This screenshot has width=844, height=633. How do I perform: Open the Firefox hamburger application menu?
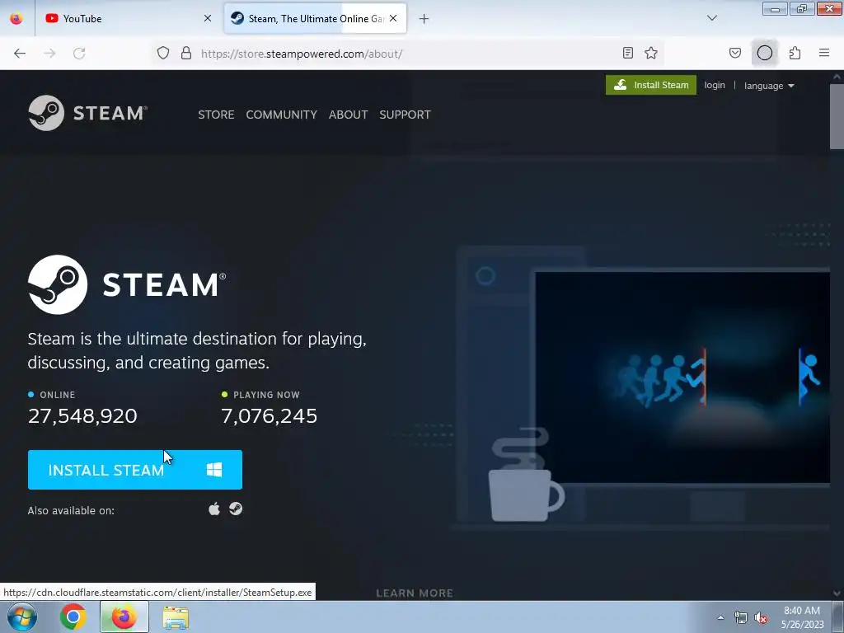(824, 53)
